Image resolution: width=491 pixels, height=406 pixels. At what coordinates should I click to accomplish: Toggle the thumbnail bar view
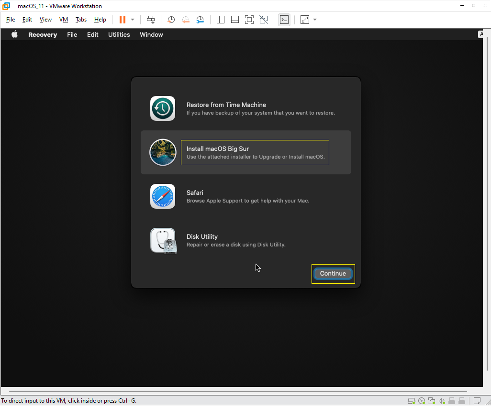[x=235, y=20]
